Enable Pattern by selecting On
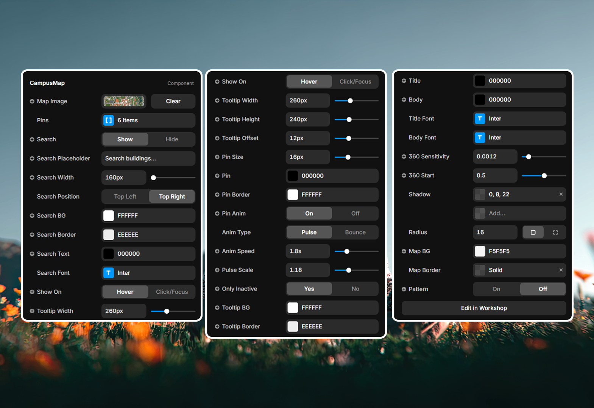This screenshot has width=594, height=408. (x=496, y=289)
